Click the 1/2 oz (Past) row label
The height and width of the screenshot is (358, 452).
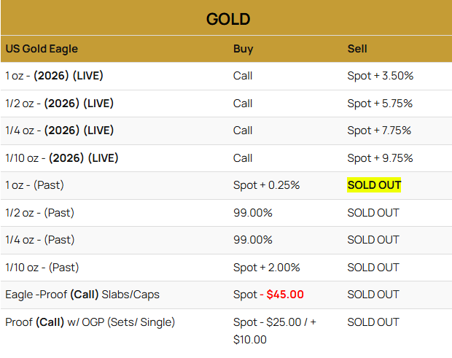tap(40, 213)
